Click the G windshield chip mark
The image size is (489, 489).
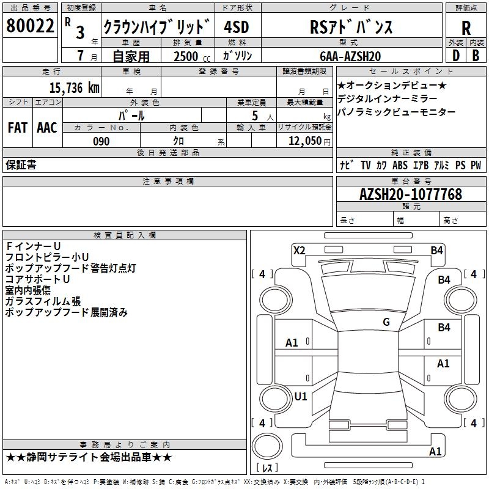point(386,322)
